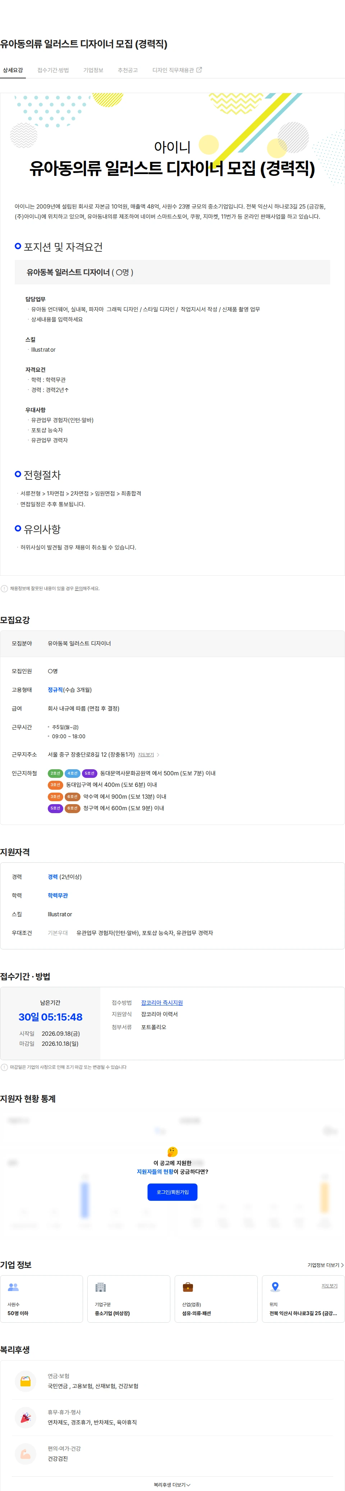Click the salary text 회사 내규에 따름
The width and height of the screenshot is (345, 1491).
[83, 708]
